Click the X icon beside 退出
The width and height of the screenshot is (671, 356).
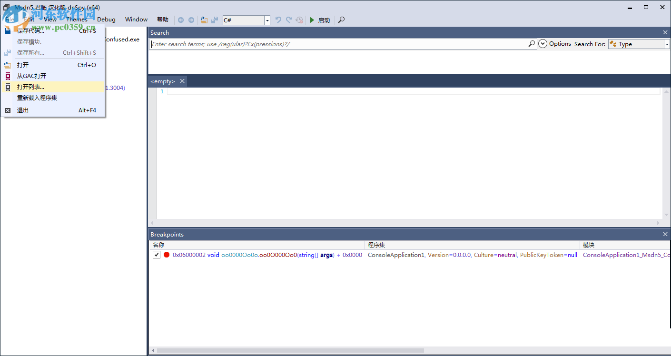click(8, 110)
